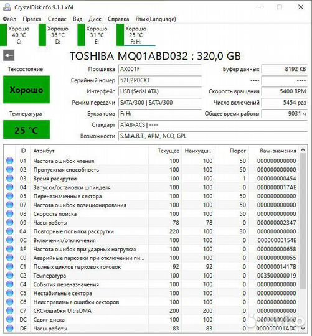Click the scroll up arrow of attribute list
This screenshot has height=336, width=312.
tap(303, 150)
